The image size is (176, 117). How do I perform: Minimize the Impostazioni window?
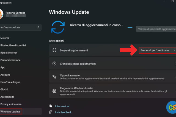[x=164, y=1]
